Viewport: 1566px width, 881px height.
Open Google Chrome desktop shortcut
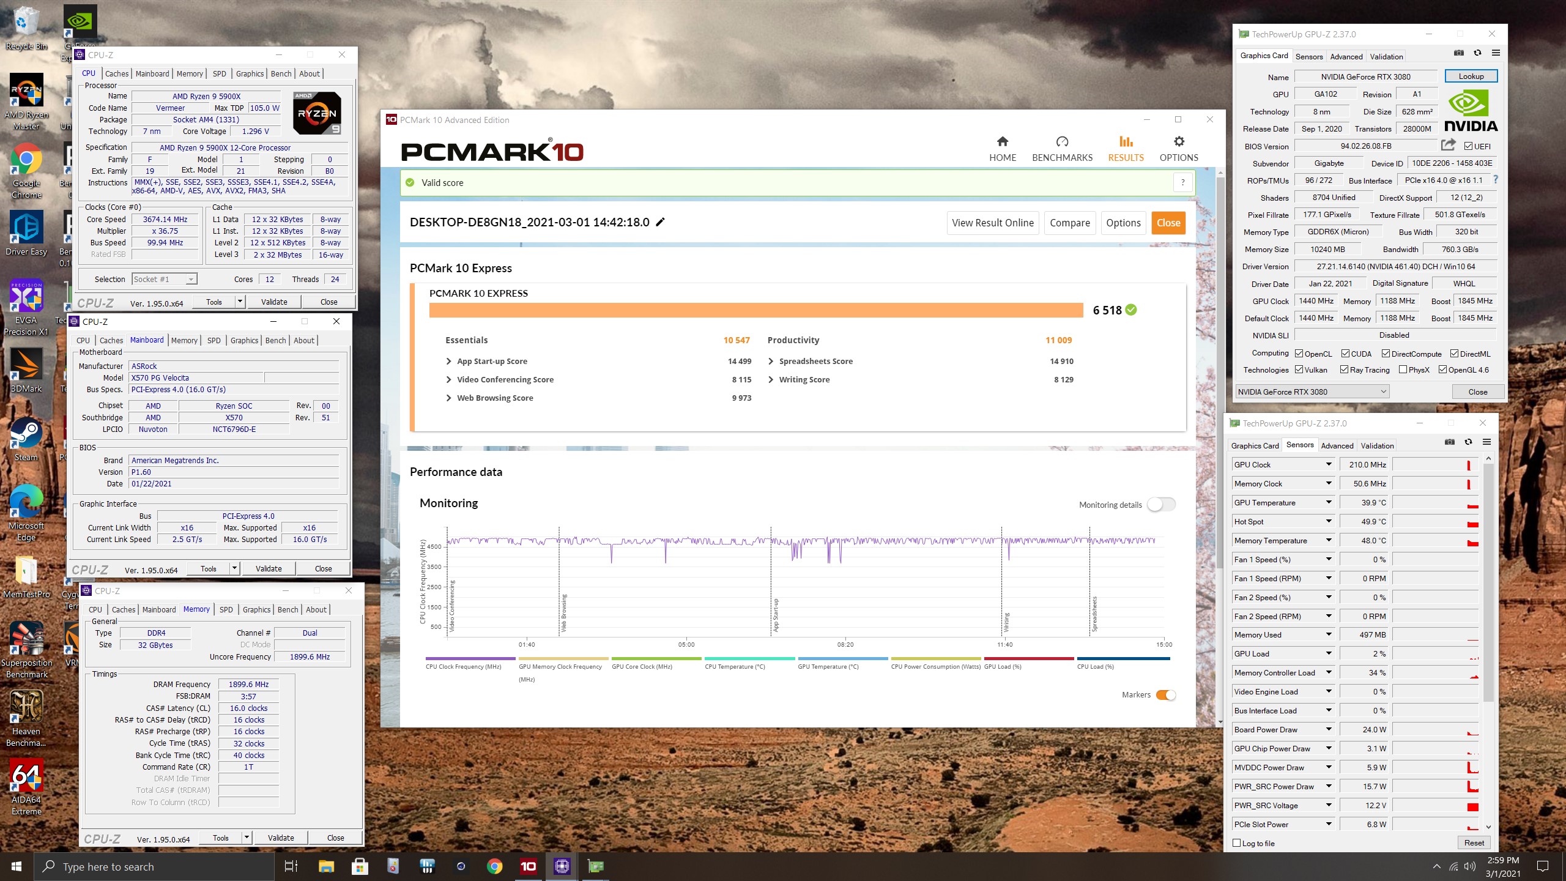point(26,171)
